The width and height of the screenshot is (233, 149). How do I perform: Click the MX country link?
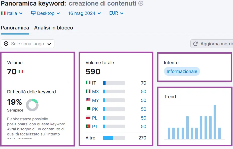point(95,92)
